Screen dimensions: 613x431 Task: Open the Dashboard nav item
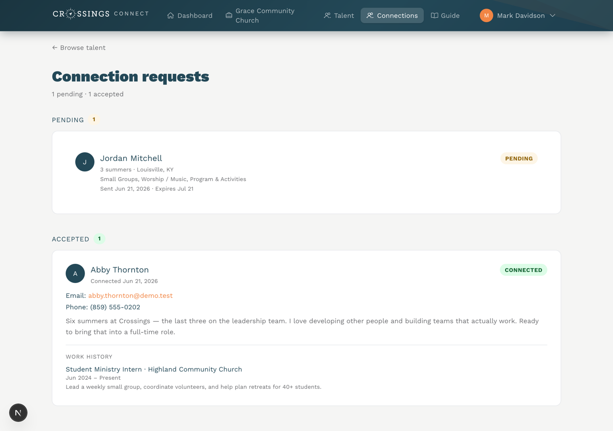click(x=190, y=16)
